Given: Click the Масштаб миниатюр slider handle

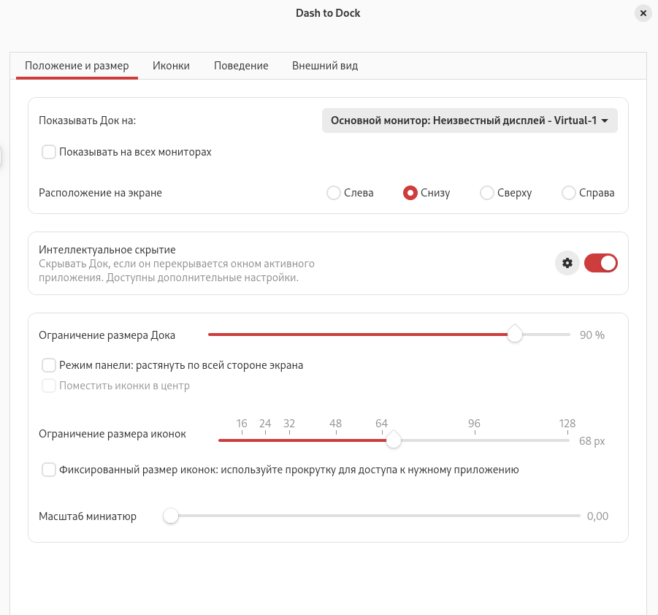Looking at the screenshot, I should [171, 516].
